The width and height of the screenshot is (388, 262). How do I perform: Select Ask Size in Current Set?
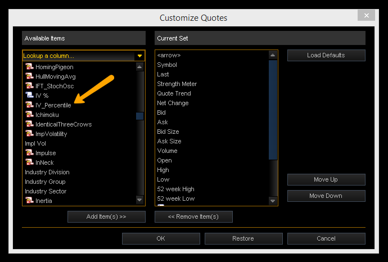(169, 141)
